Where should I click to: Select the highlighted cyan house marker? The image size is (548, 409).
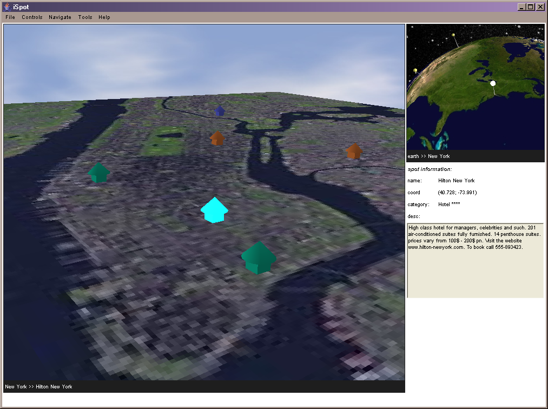214,210
